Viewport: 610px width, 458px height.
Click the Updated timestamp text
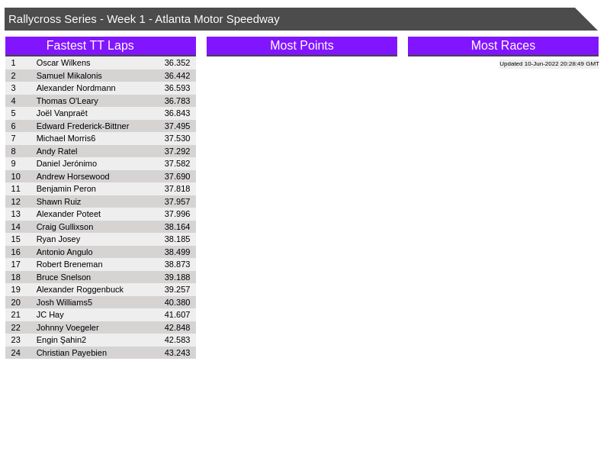click(549, 64)
